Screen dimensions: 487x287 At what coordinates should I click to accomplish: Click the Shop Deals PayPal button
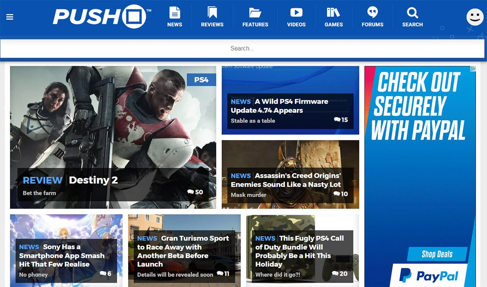tap(437, 255)
